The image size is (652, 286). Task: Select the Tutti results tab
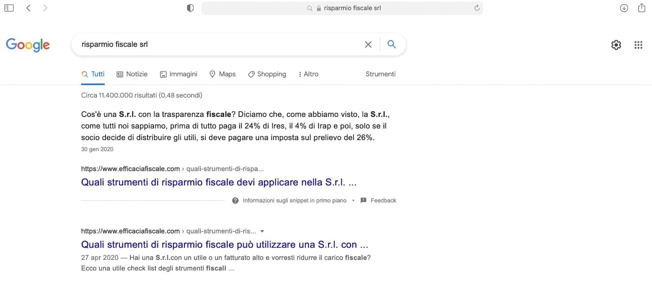93,74
